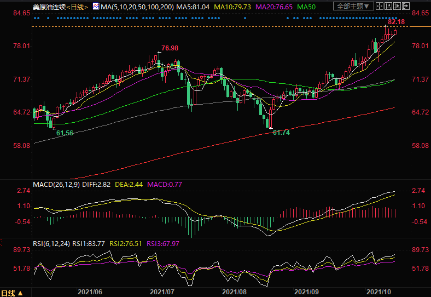Click the export arrow icon at top right
The height and width of the screenshot is (297, 431).
tap(405, 7)
